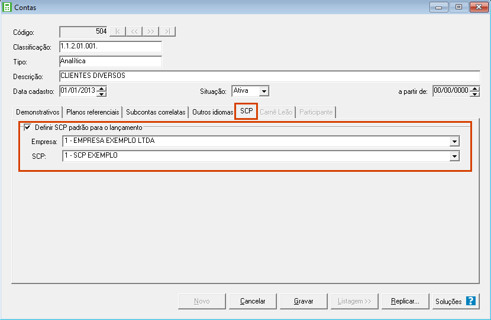Go to last record navigation arrow

point(167,31)
